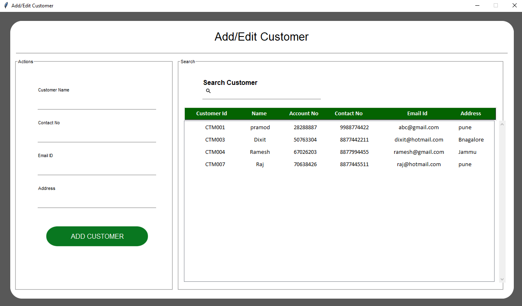The height and width of the screenshot is (306, 522).
Task: Select the Contact No column header
Action: tap(348, 114)
